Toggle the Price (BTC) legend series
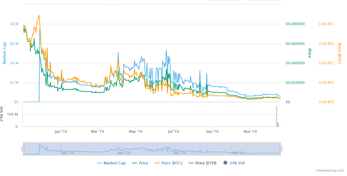 pyautogui.click(x=168, y=163)
